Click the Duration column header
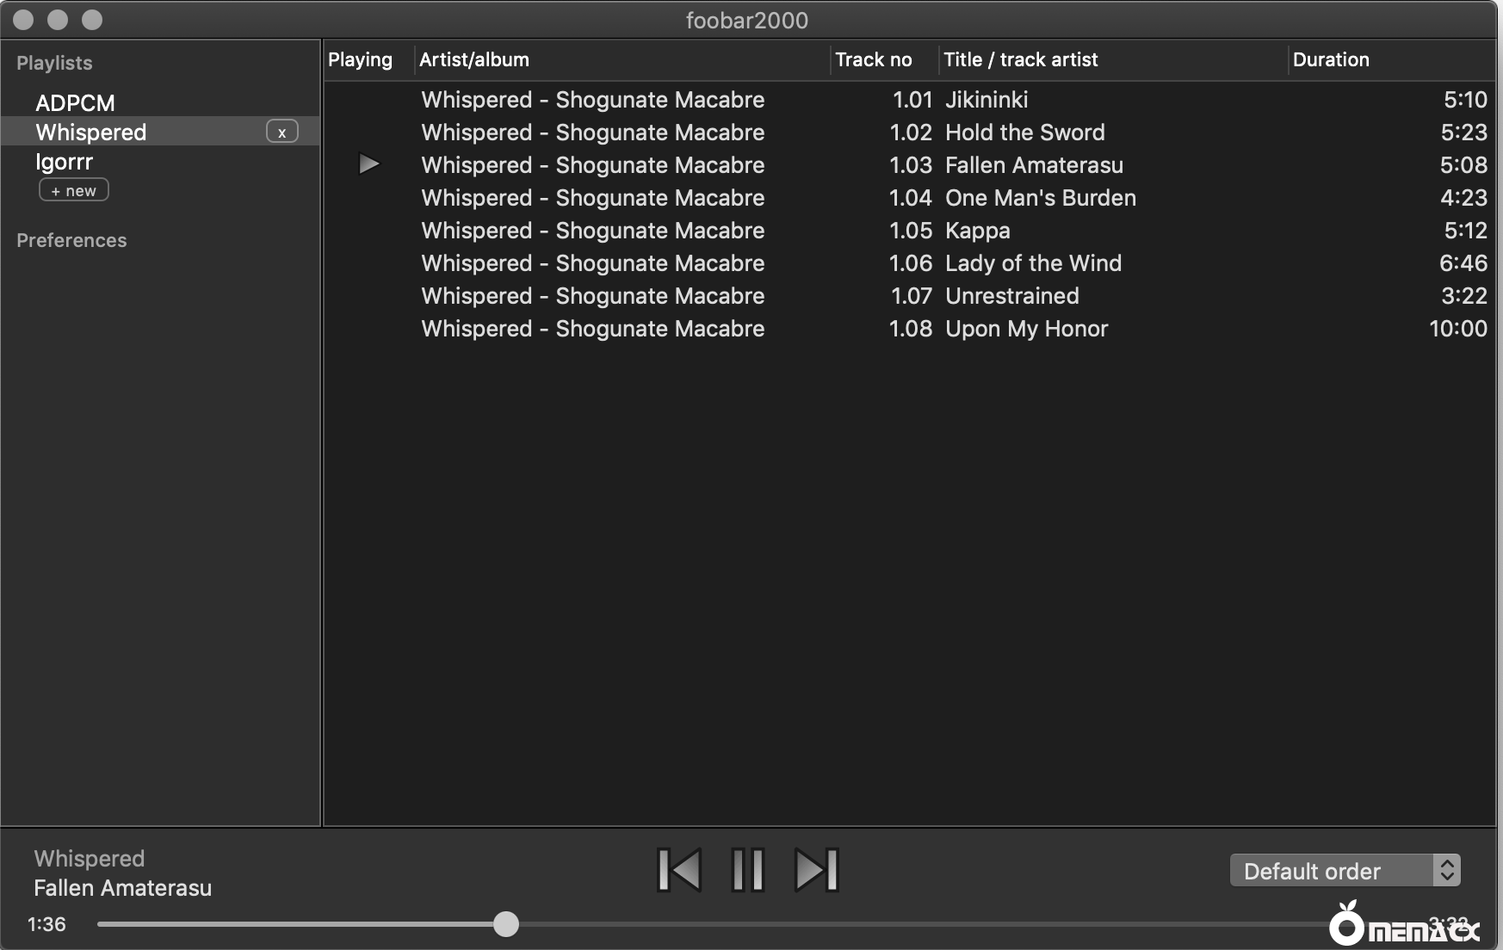Image resolution: width=1503 pixels, height=950 pixels. [x=1330, y=60]
